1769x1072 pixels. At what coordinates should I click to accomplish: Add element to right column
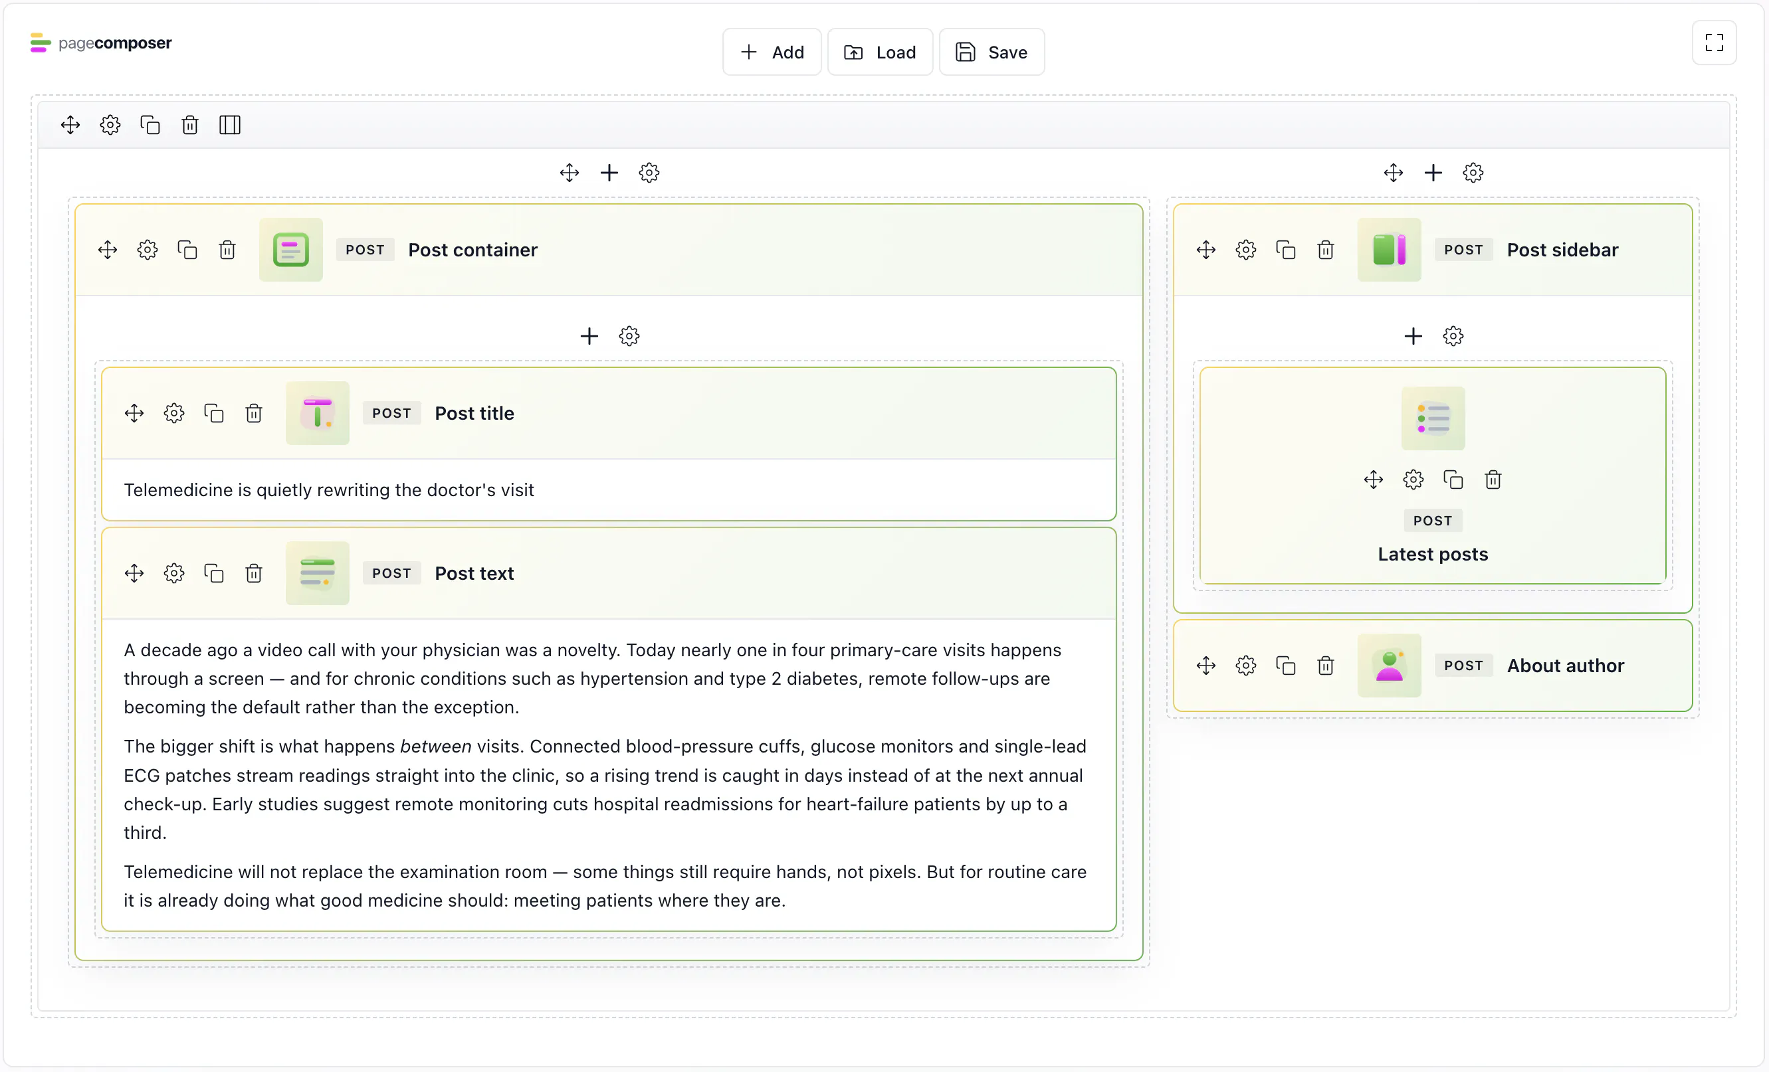1433,173
